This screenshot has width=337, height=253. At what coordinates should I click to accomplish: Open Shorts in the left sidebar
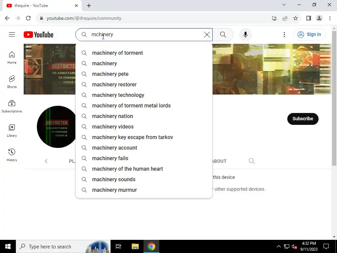[12, 82]
